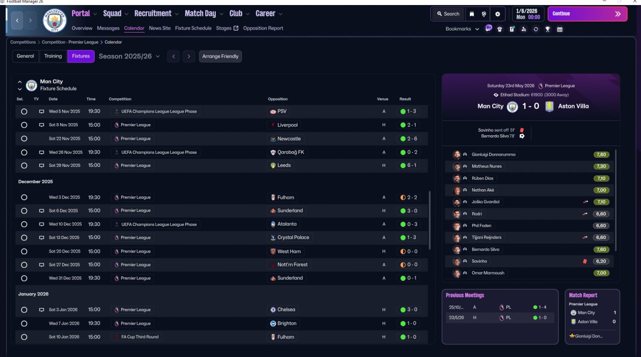Click the Arrange Friendly button

(220, 57)
